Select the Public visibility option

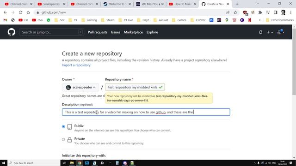tap(63, 127)
